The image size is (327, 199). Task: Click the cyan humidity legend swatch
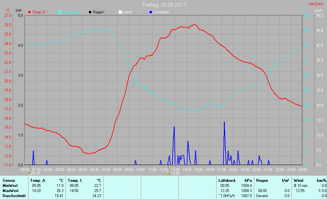pyautogui.click(x=60, y=12)
